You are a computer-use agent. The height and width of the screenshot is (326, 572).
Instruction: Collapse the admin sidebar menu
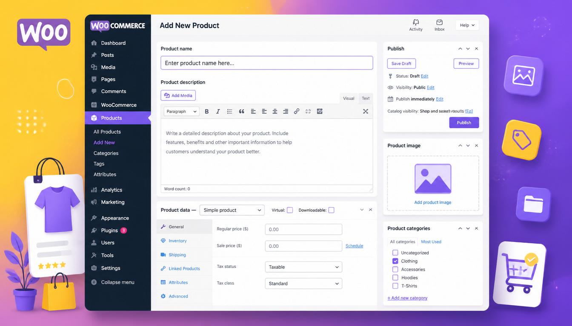point(118,282)
